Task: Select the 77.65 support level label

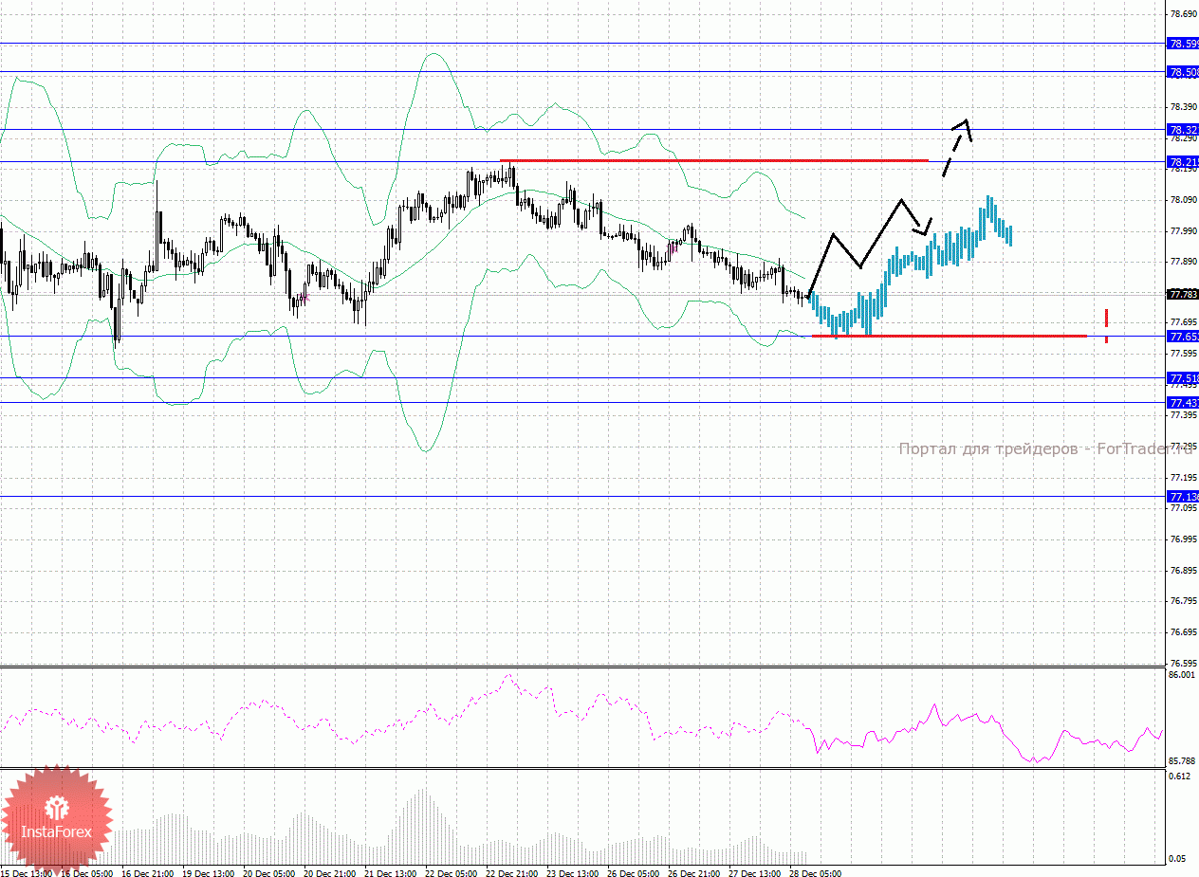Action: coord(1182,337)
